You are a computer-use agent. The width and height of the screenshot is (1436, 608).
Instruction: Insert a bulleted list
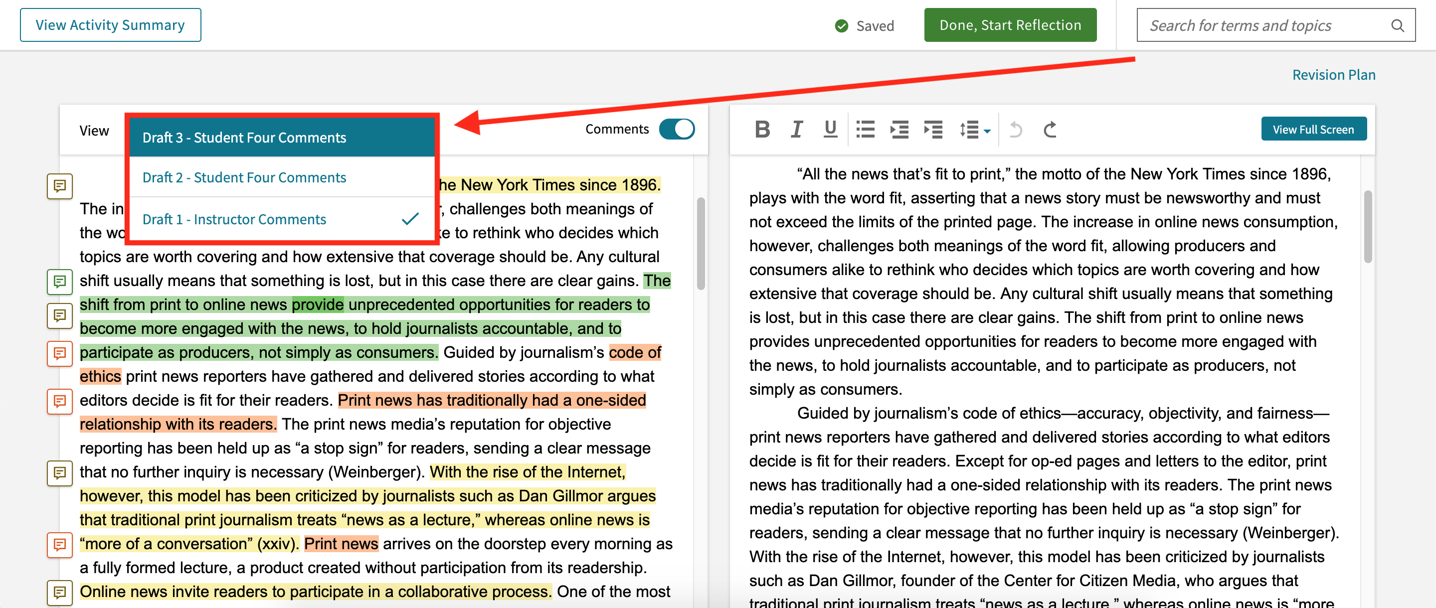point(865,129)
